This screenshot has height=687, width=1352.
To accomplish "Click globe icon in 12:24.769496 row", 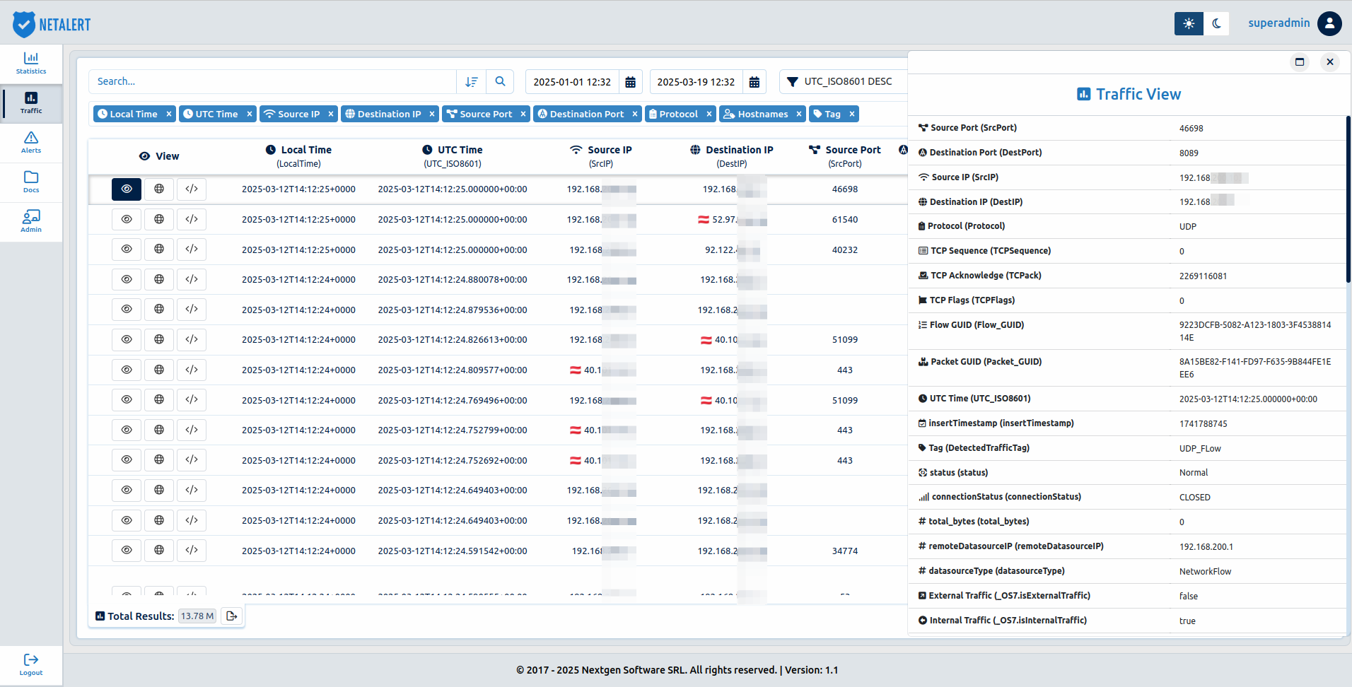I will point(159,400).
